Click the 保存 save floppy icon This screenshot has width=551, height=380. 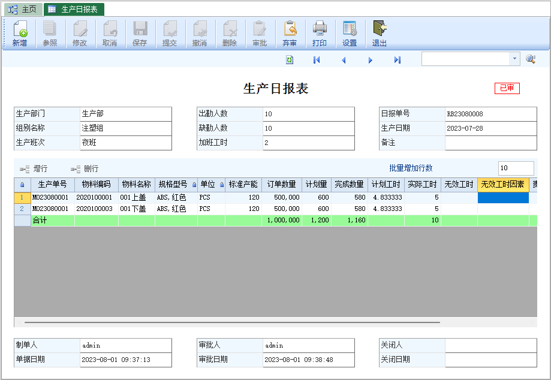(140, 34)
